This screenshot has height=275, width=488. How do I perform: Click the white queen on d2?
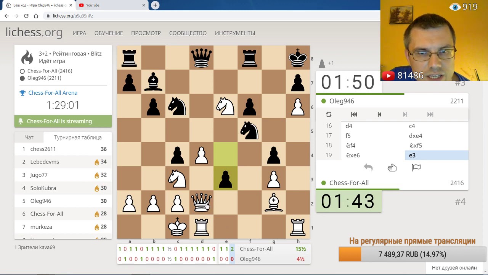[x=201, y=202]
